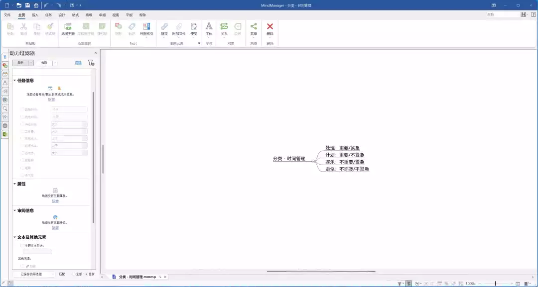Open the 视图 (view) ribbon tab
Image resolution: width=538 pixels, height=287 pixels.
click(116, 15)
